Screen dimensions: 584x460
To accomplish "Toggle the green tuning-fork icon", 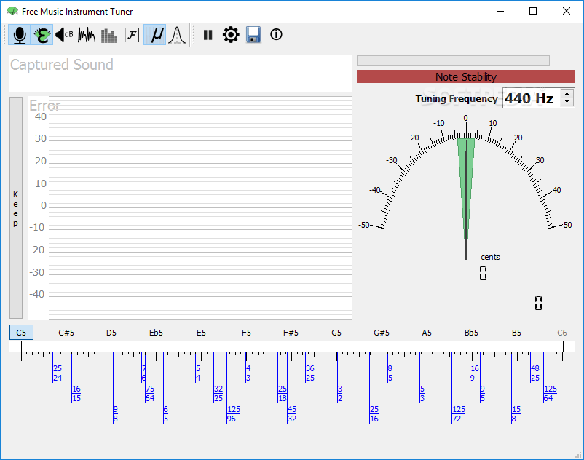I will [42, 34].
